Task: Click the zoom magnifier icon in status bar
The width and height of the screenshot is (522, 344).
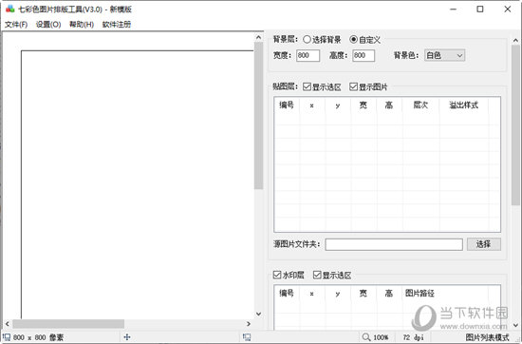Action: click(366, 337)
